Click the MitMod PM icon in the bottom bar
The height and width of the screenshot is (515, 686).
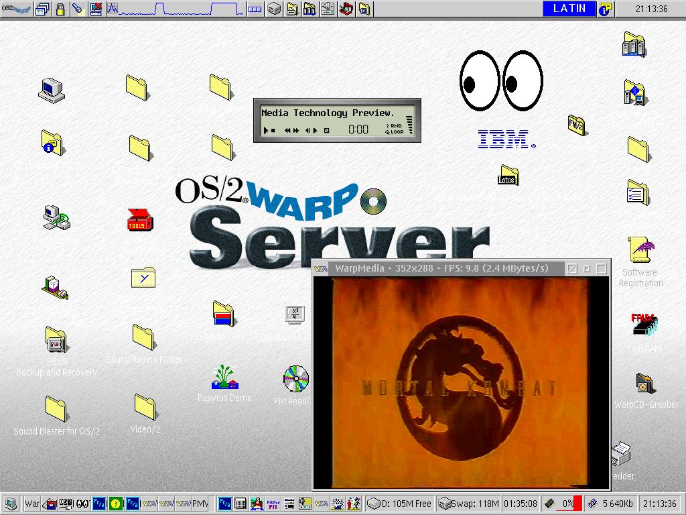click(273, 504)
